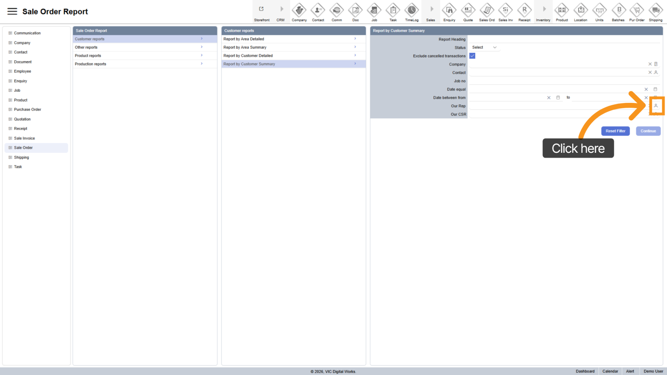667x375 pixels.
Task: Click the Continue button
Action: [648, 131]
